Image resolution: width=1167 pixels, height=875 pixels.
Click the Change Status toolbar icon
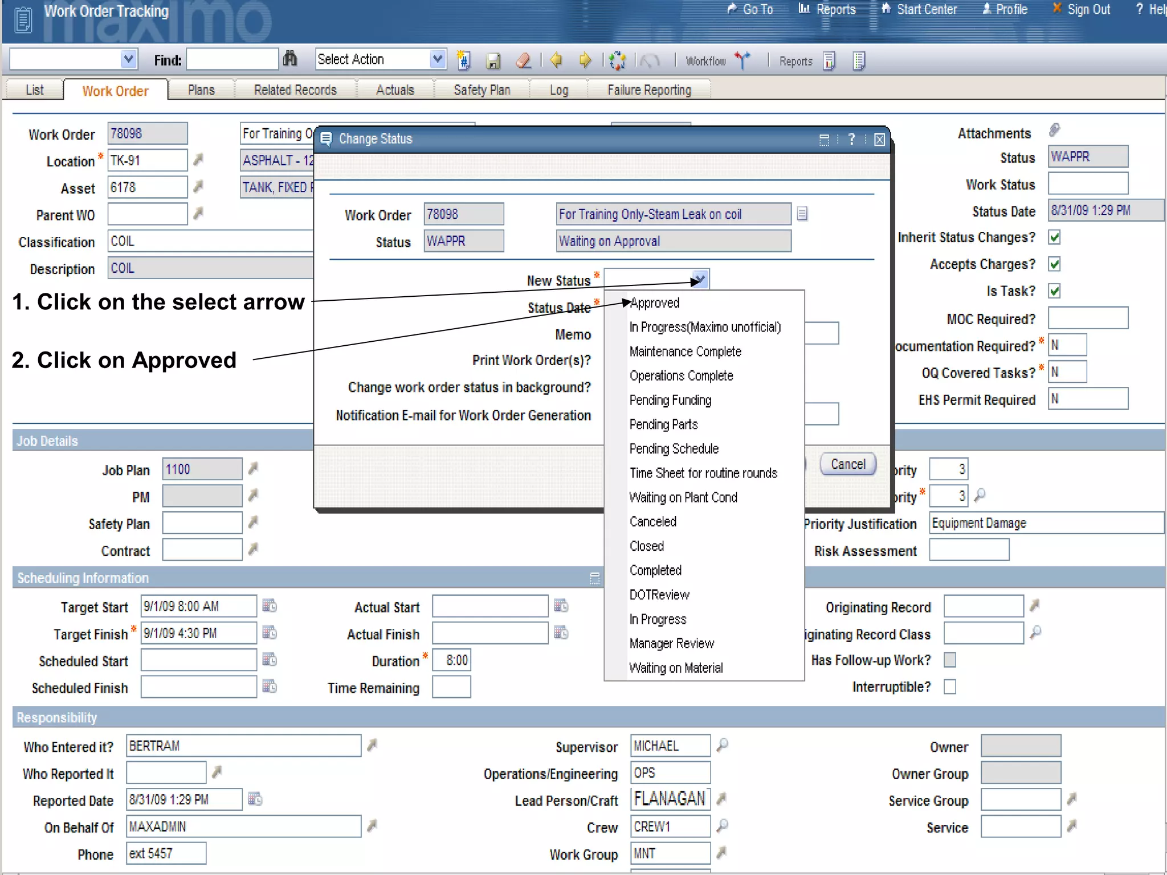[617, 60]
